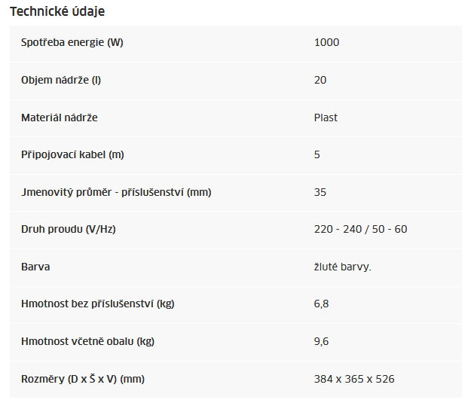This screenshot has width=471, height=412.
Task: Select the Materiál nádrže label
Action: [x=60, y=117]
